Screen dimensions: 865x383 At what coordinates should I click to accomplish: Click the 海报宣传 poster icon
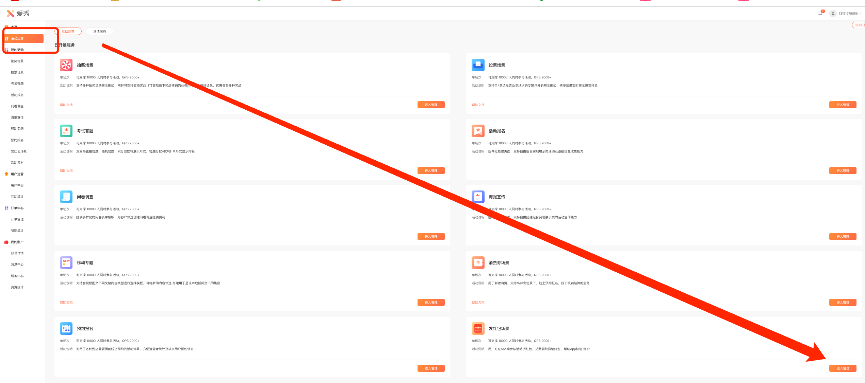click(478, 197)
